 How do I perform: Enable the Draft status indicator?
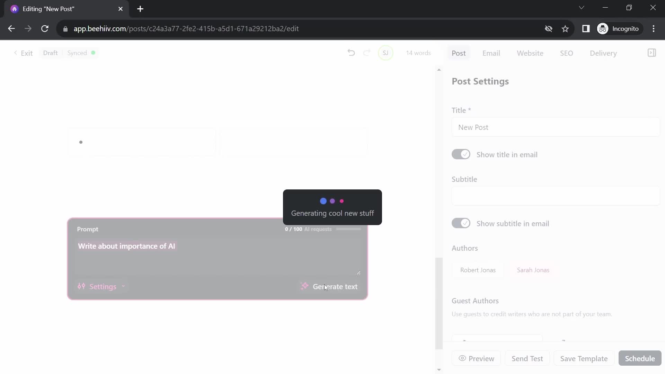50,53
